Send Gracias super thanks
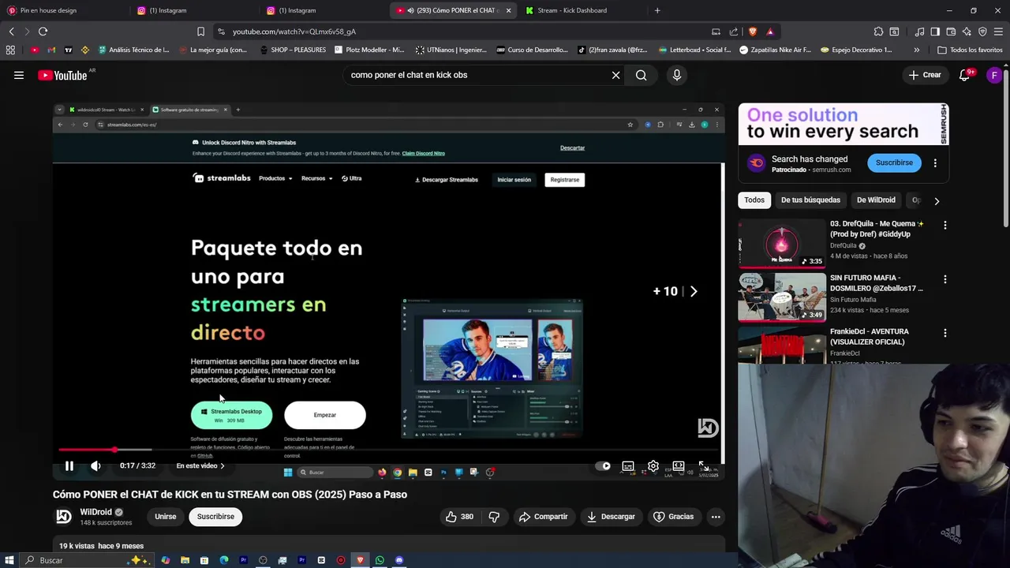The height and width of the screenshot is (568, 1010). pos(674,517)
